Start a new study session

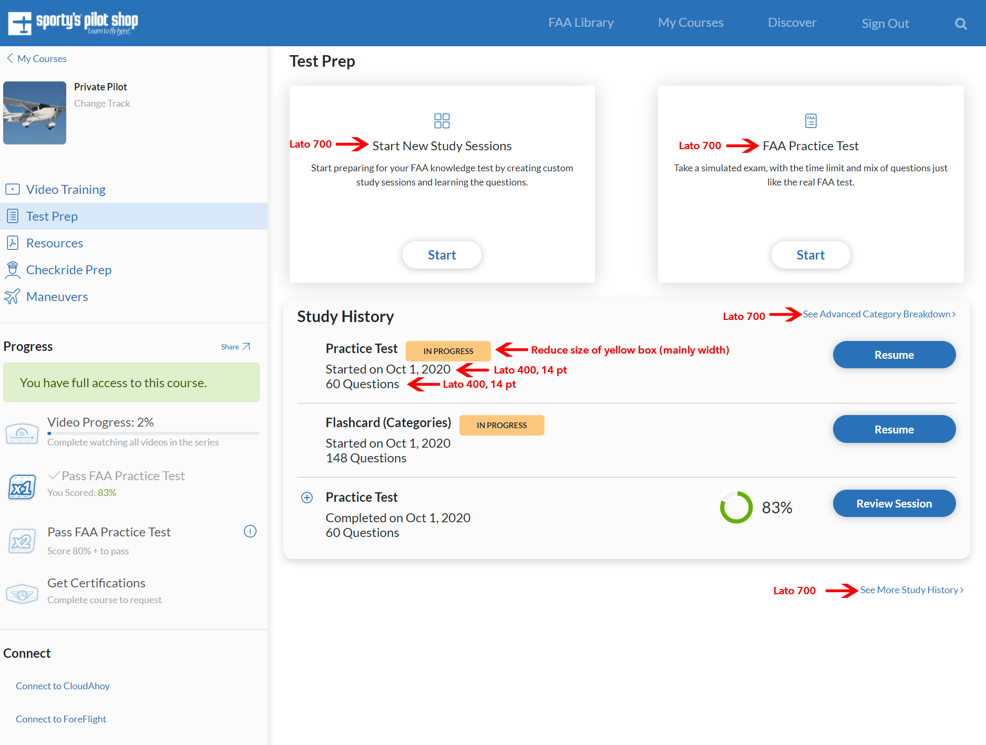(x=442, y=255)
